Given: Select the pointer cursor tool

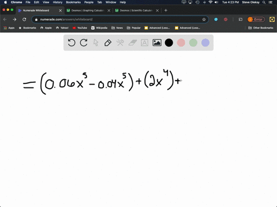Looking at the screenshot, I should tap(96, 43).
